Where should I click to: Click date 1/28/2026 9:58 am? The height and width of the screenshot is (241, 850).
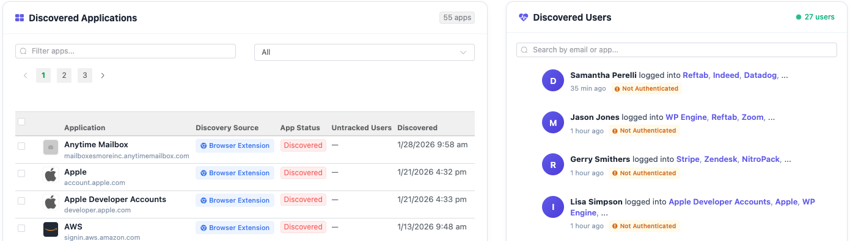point(433,145)
